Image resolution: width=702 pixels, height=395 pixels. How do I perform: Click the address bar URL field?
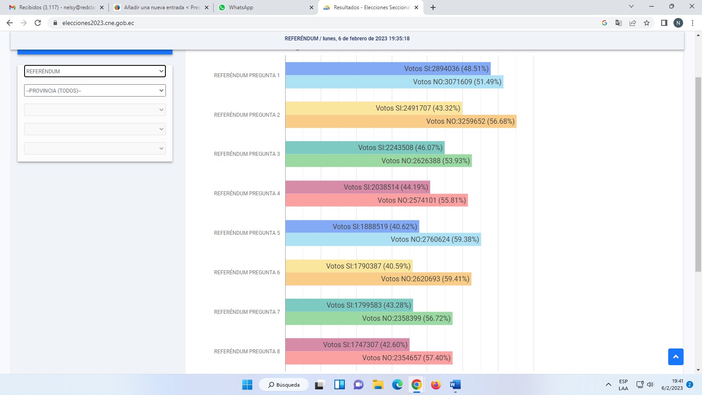[x=307, y=23]
